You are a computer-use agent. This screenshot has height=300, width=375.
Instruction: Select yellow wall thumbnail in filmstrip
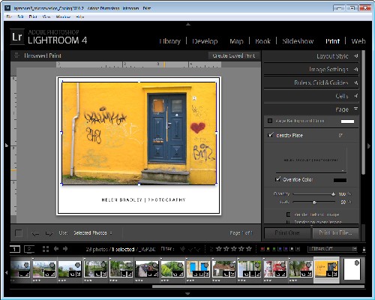tap(326, 269)
